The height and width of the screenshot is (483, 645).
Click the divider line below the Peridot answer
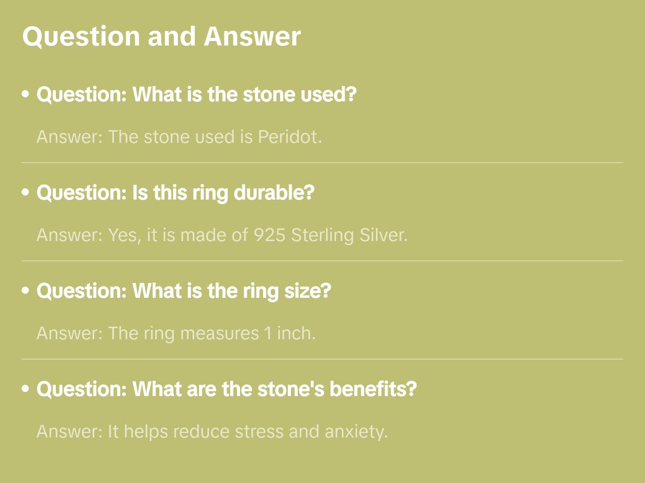[x=322, y=163]
